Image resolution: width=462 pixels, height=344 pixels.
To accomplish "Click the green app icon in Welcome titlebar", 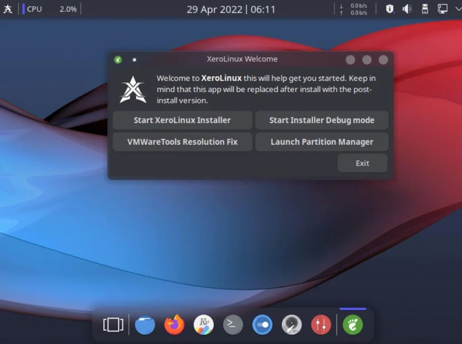I will (x=118, y=60).
